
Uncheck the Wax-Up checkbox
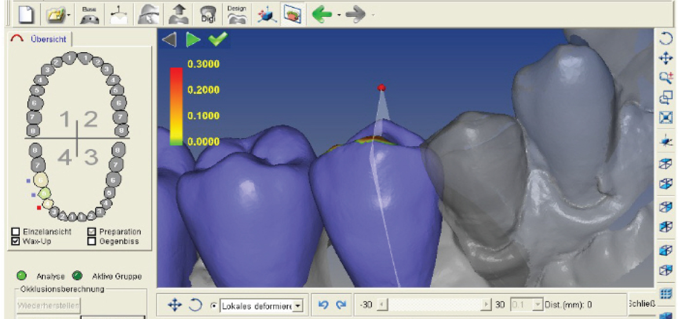click(16, 241)
